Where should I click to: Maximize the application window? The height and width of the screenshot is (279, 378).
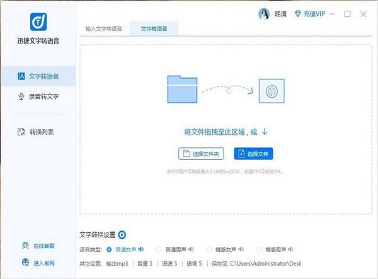347,14
